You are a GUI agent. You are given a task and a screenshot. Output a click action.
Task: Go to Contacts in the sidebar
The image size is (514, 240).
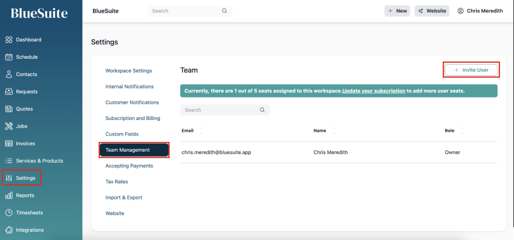(27, 74)
